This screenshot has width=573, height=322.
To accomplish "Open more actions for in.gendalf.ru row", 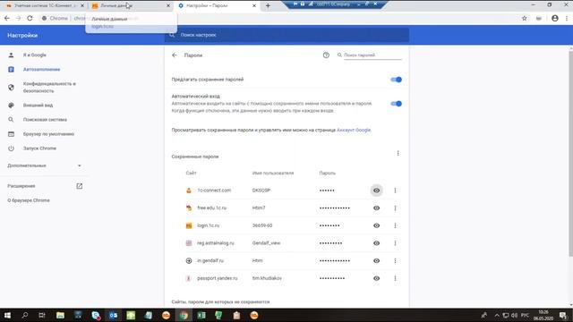I will pos(395,260).
